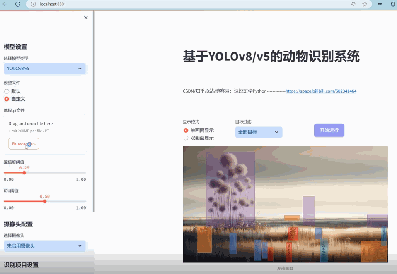This screenshot has height=274, width=397.
Task: Refresh the localhost:8501 page
Action: click(x=17, y=5)
